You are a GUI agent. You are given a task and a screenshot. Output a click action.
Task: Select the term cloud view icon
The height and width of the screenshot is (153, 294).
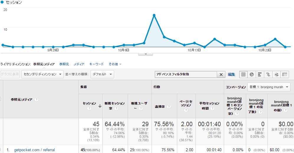pos(276,75)
